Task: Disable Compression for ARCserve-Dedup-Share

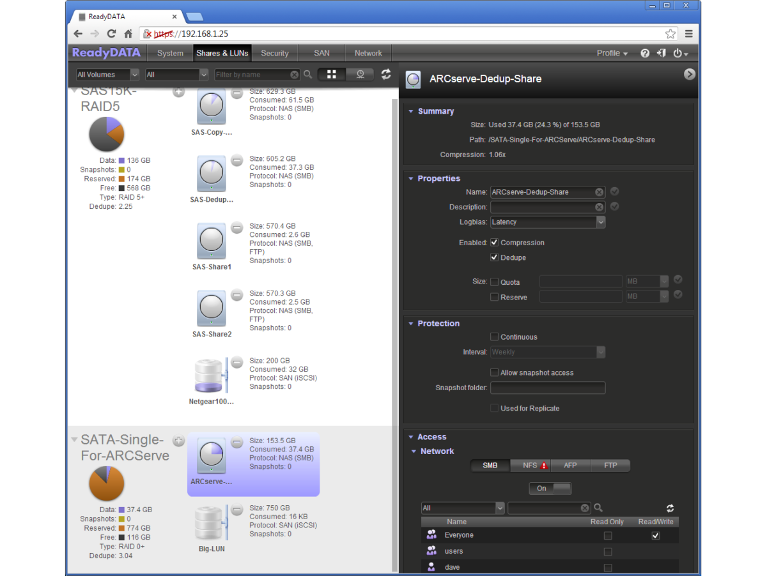Action: (494, 243)
